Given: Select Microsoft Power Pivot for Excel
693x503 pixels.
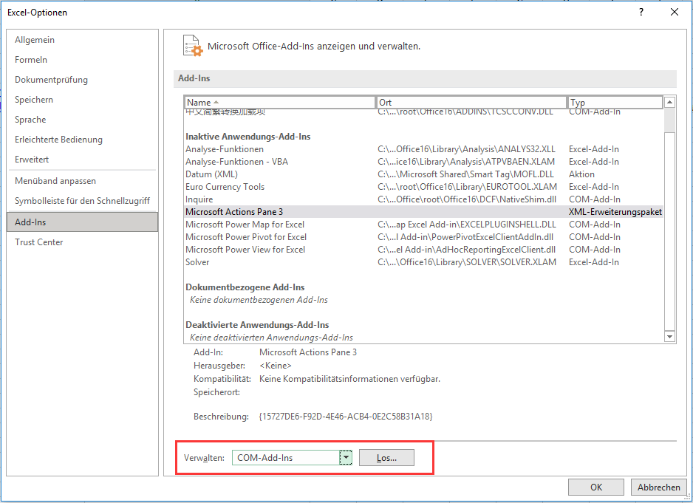Looking at the screenshot, I should [x=423, y=237].
